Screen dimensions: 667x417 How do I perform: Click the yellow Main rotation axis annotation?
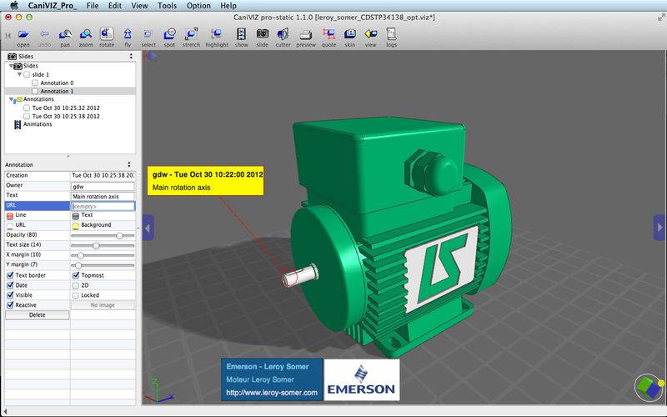coord(205,181)
